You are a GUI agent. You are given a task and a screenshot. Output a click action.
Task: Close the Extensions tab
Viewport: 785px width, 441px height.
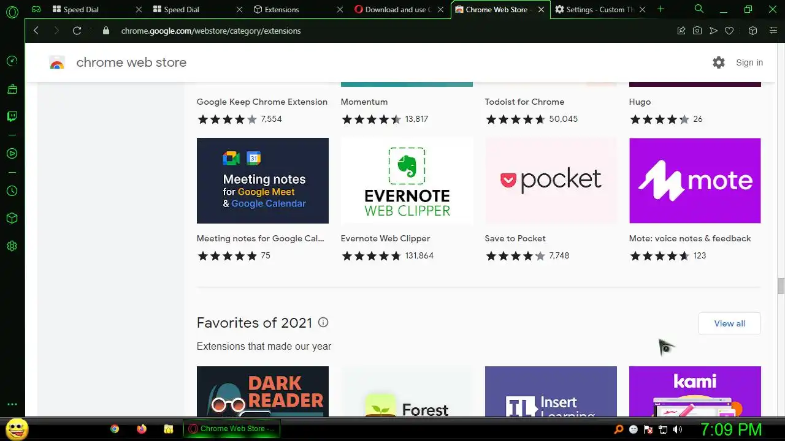pyautogui.click(x=340, y=10)
